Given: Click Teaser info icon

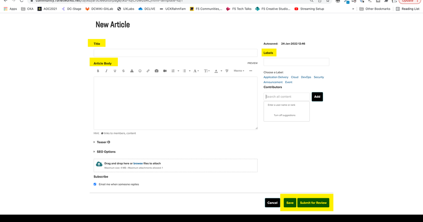Looking at the screenshot, I should click(x=109, y=142).
